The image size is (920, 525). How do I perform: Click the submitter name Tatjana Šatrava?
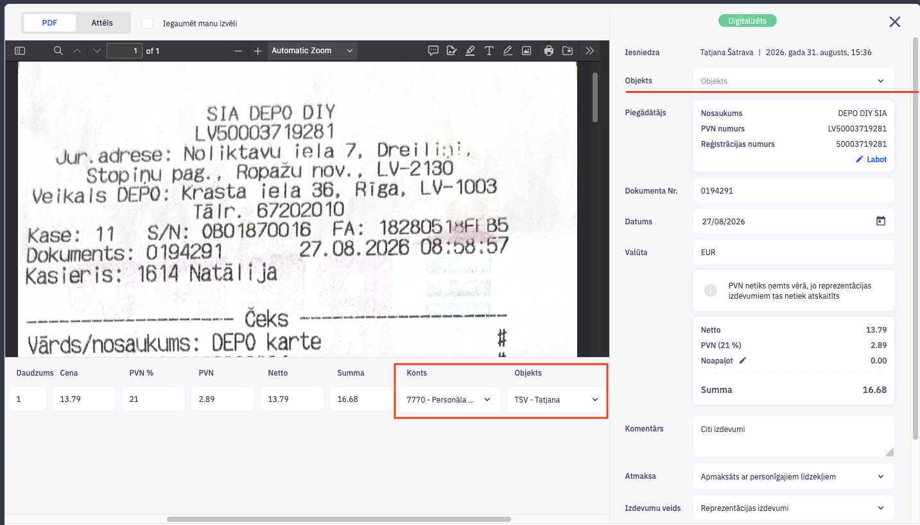[727, 53]
